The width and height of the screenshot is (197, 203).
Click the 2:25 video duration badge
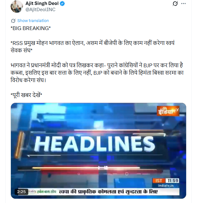[x=21, y=192]
